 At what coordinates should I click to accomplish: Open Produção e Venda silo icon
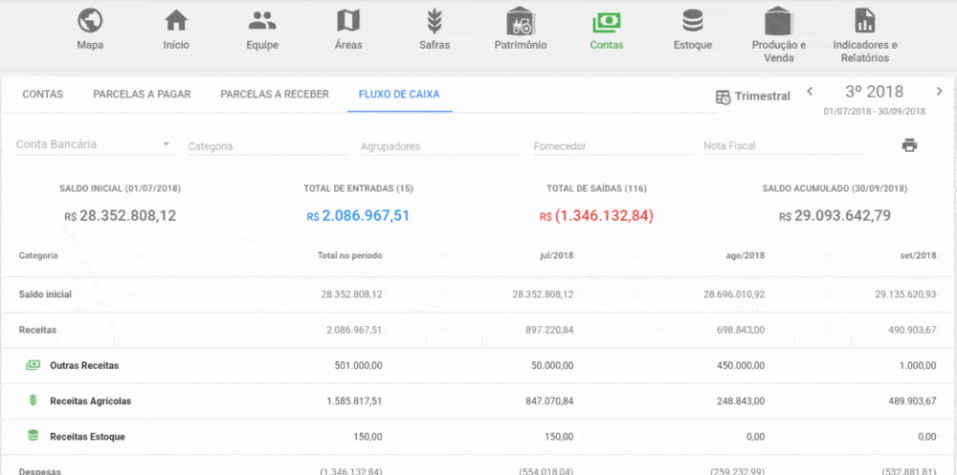tap(778, 21)
